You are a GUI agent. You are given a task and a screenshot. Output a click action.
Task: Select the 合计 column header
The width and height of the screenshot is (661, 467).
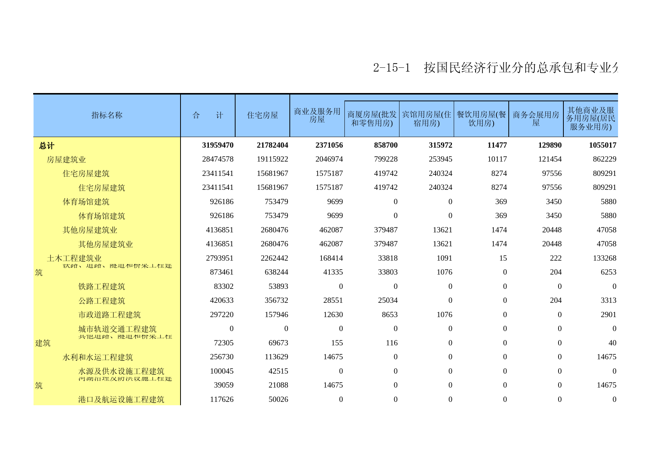pos(208,115)
